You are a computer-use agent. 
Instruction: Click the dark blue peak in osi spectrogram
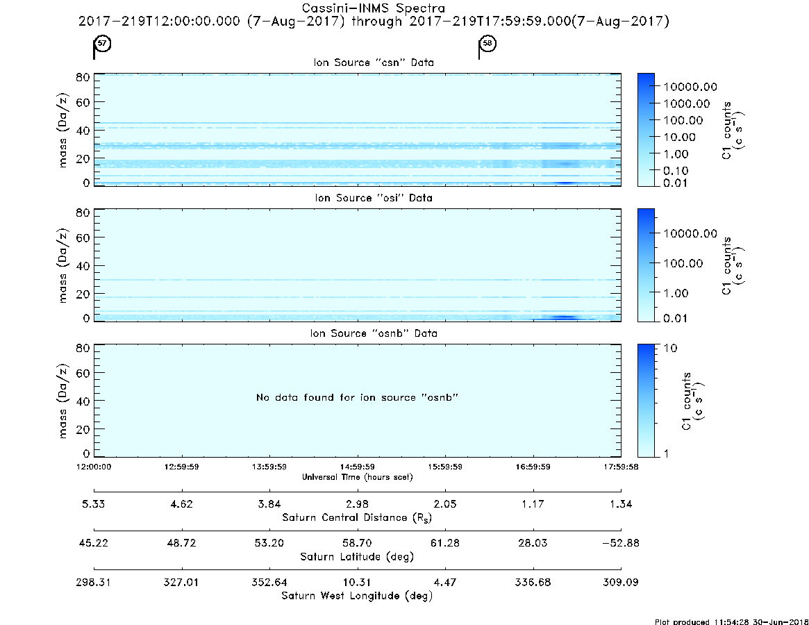click(x=565, y=317)
